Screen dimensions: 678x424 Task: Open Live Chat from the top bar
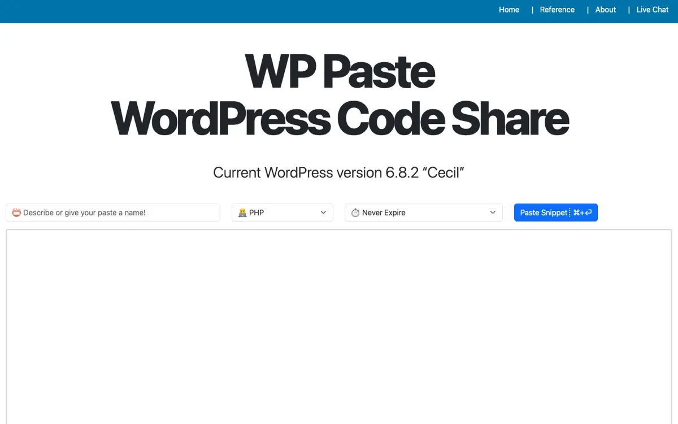(x=653, y=10)
